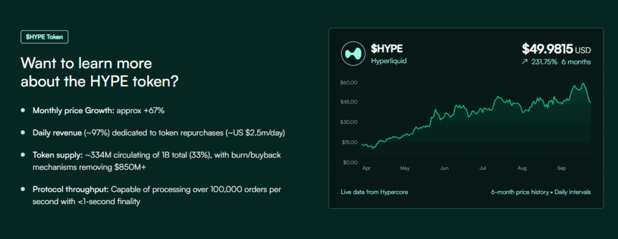This screenshot has height=239, width=618.
Task: Click the green price line chart
Action: tap(476, 116)
